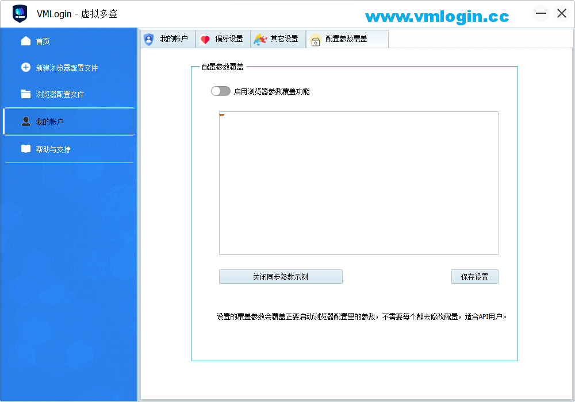Click the plus icon for 新建浏览器配置文件
Viewport: 575px width, 402px height.
[26, 67]
